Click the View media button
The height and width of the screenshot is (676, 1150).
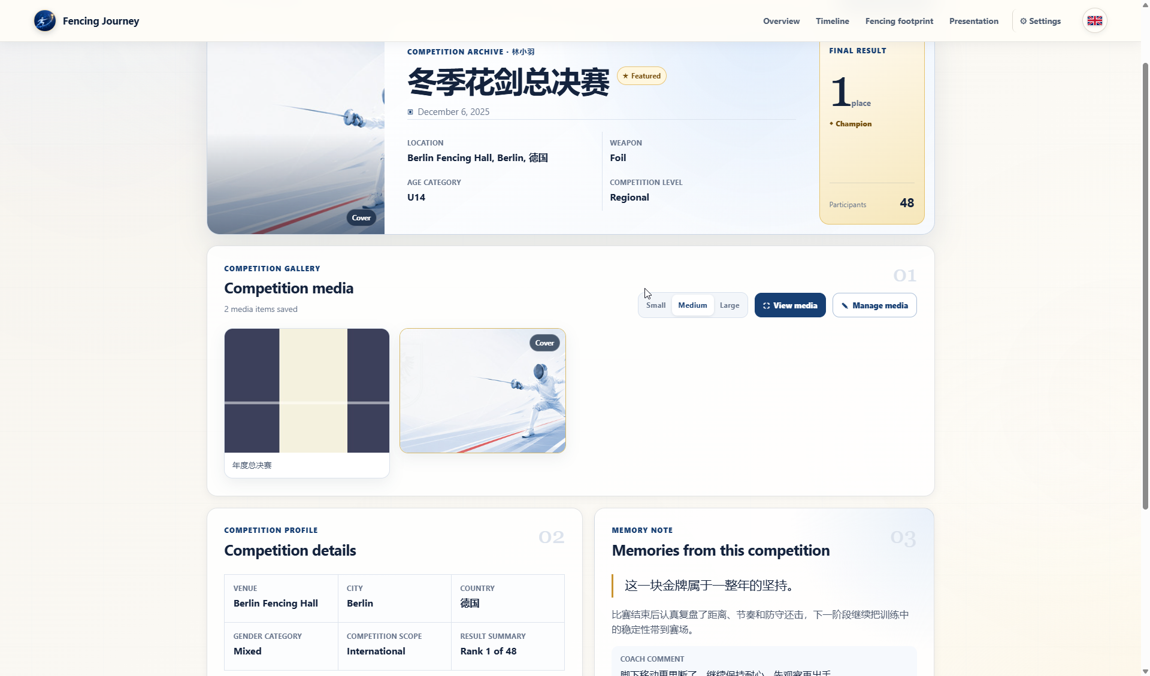pos(790,305)
